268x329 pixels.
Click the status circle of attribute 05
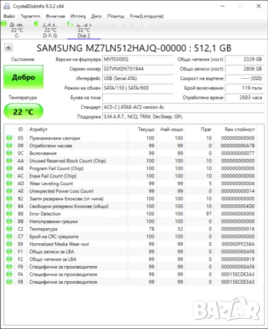pyautogui.click(x=9, y=138)
